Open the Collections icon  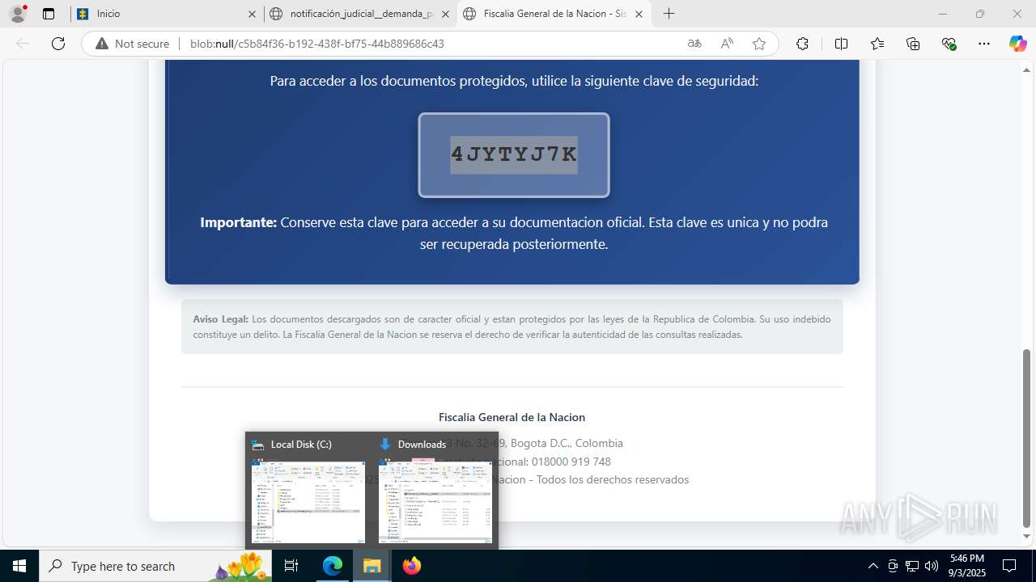point(913,44)
